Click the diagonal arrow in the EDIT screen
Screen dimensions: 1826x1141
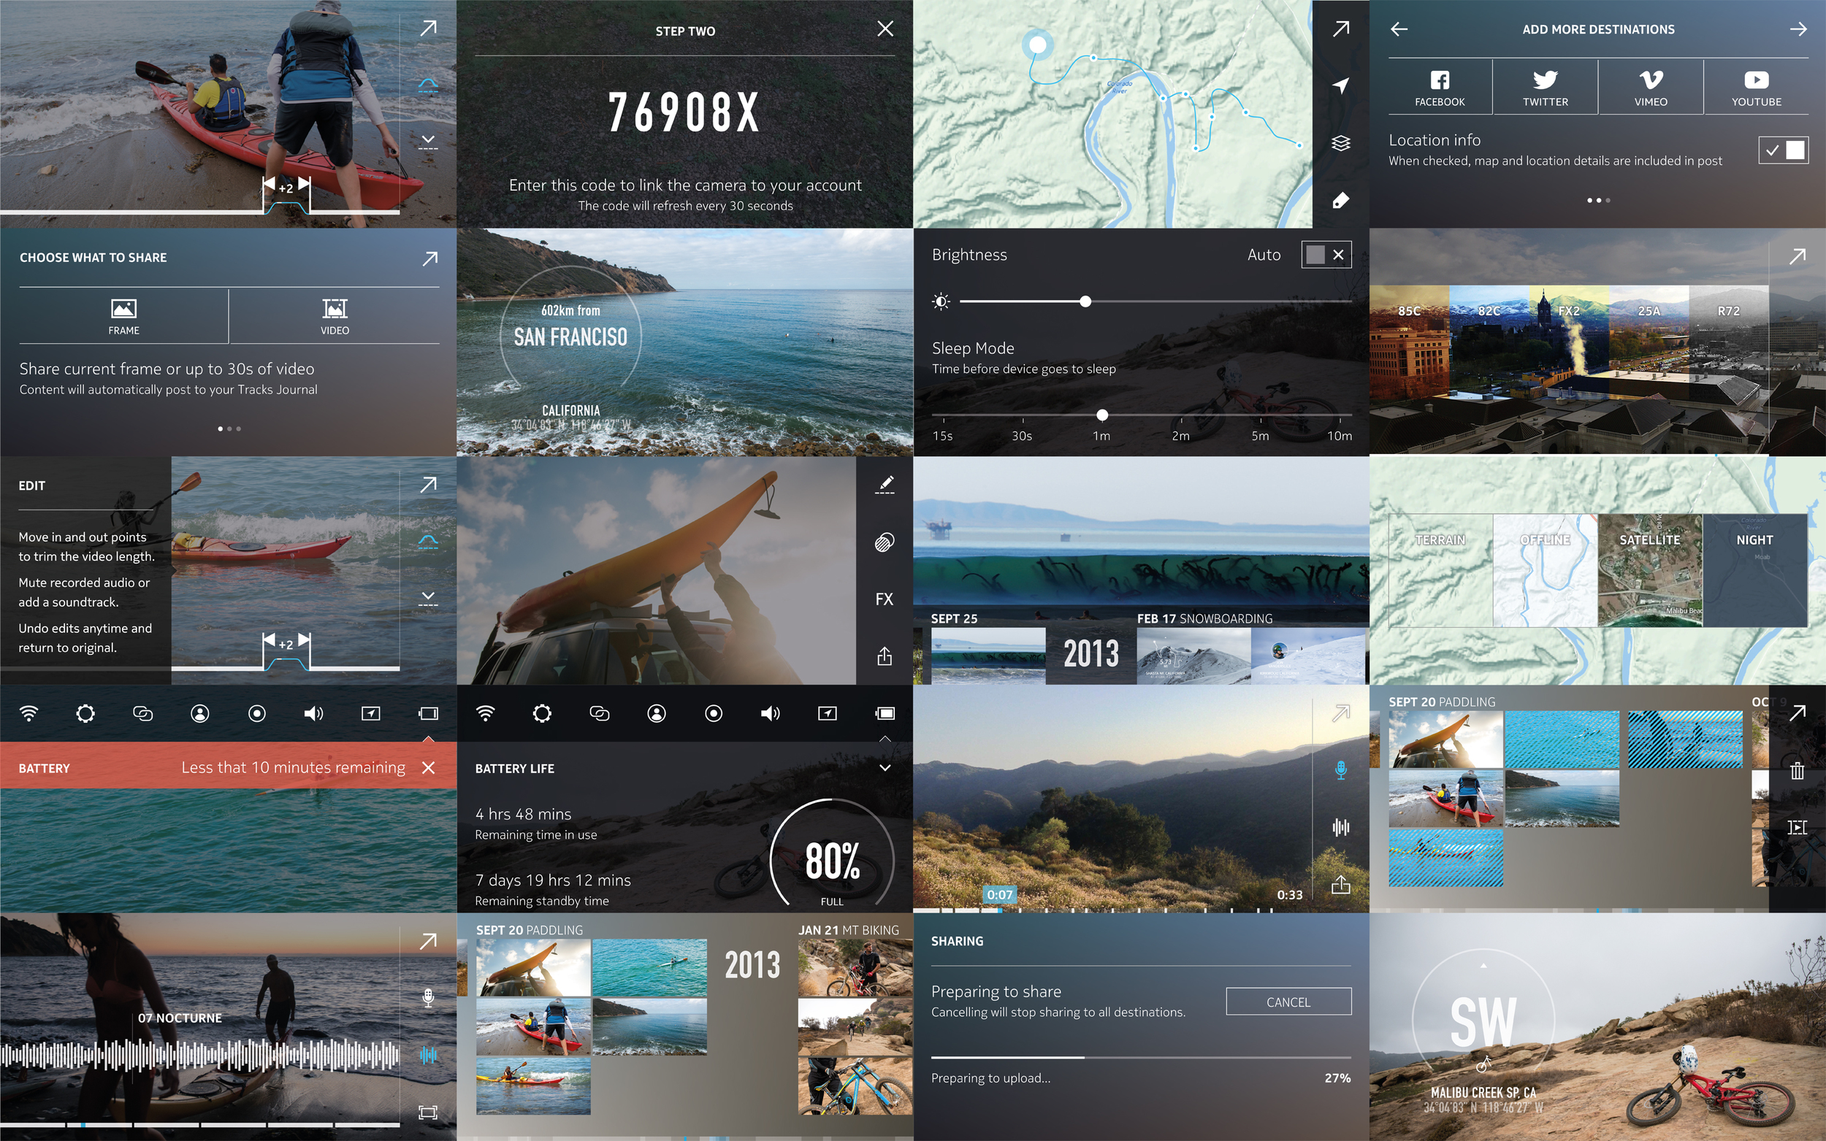428,485
